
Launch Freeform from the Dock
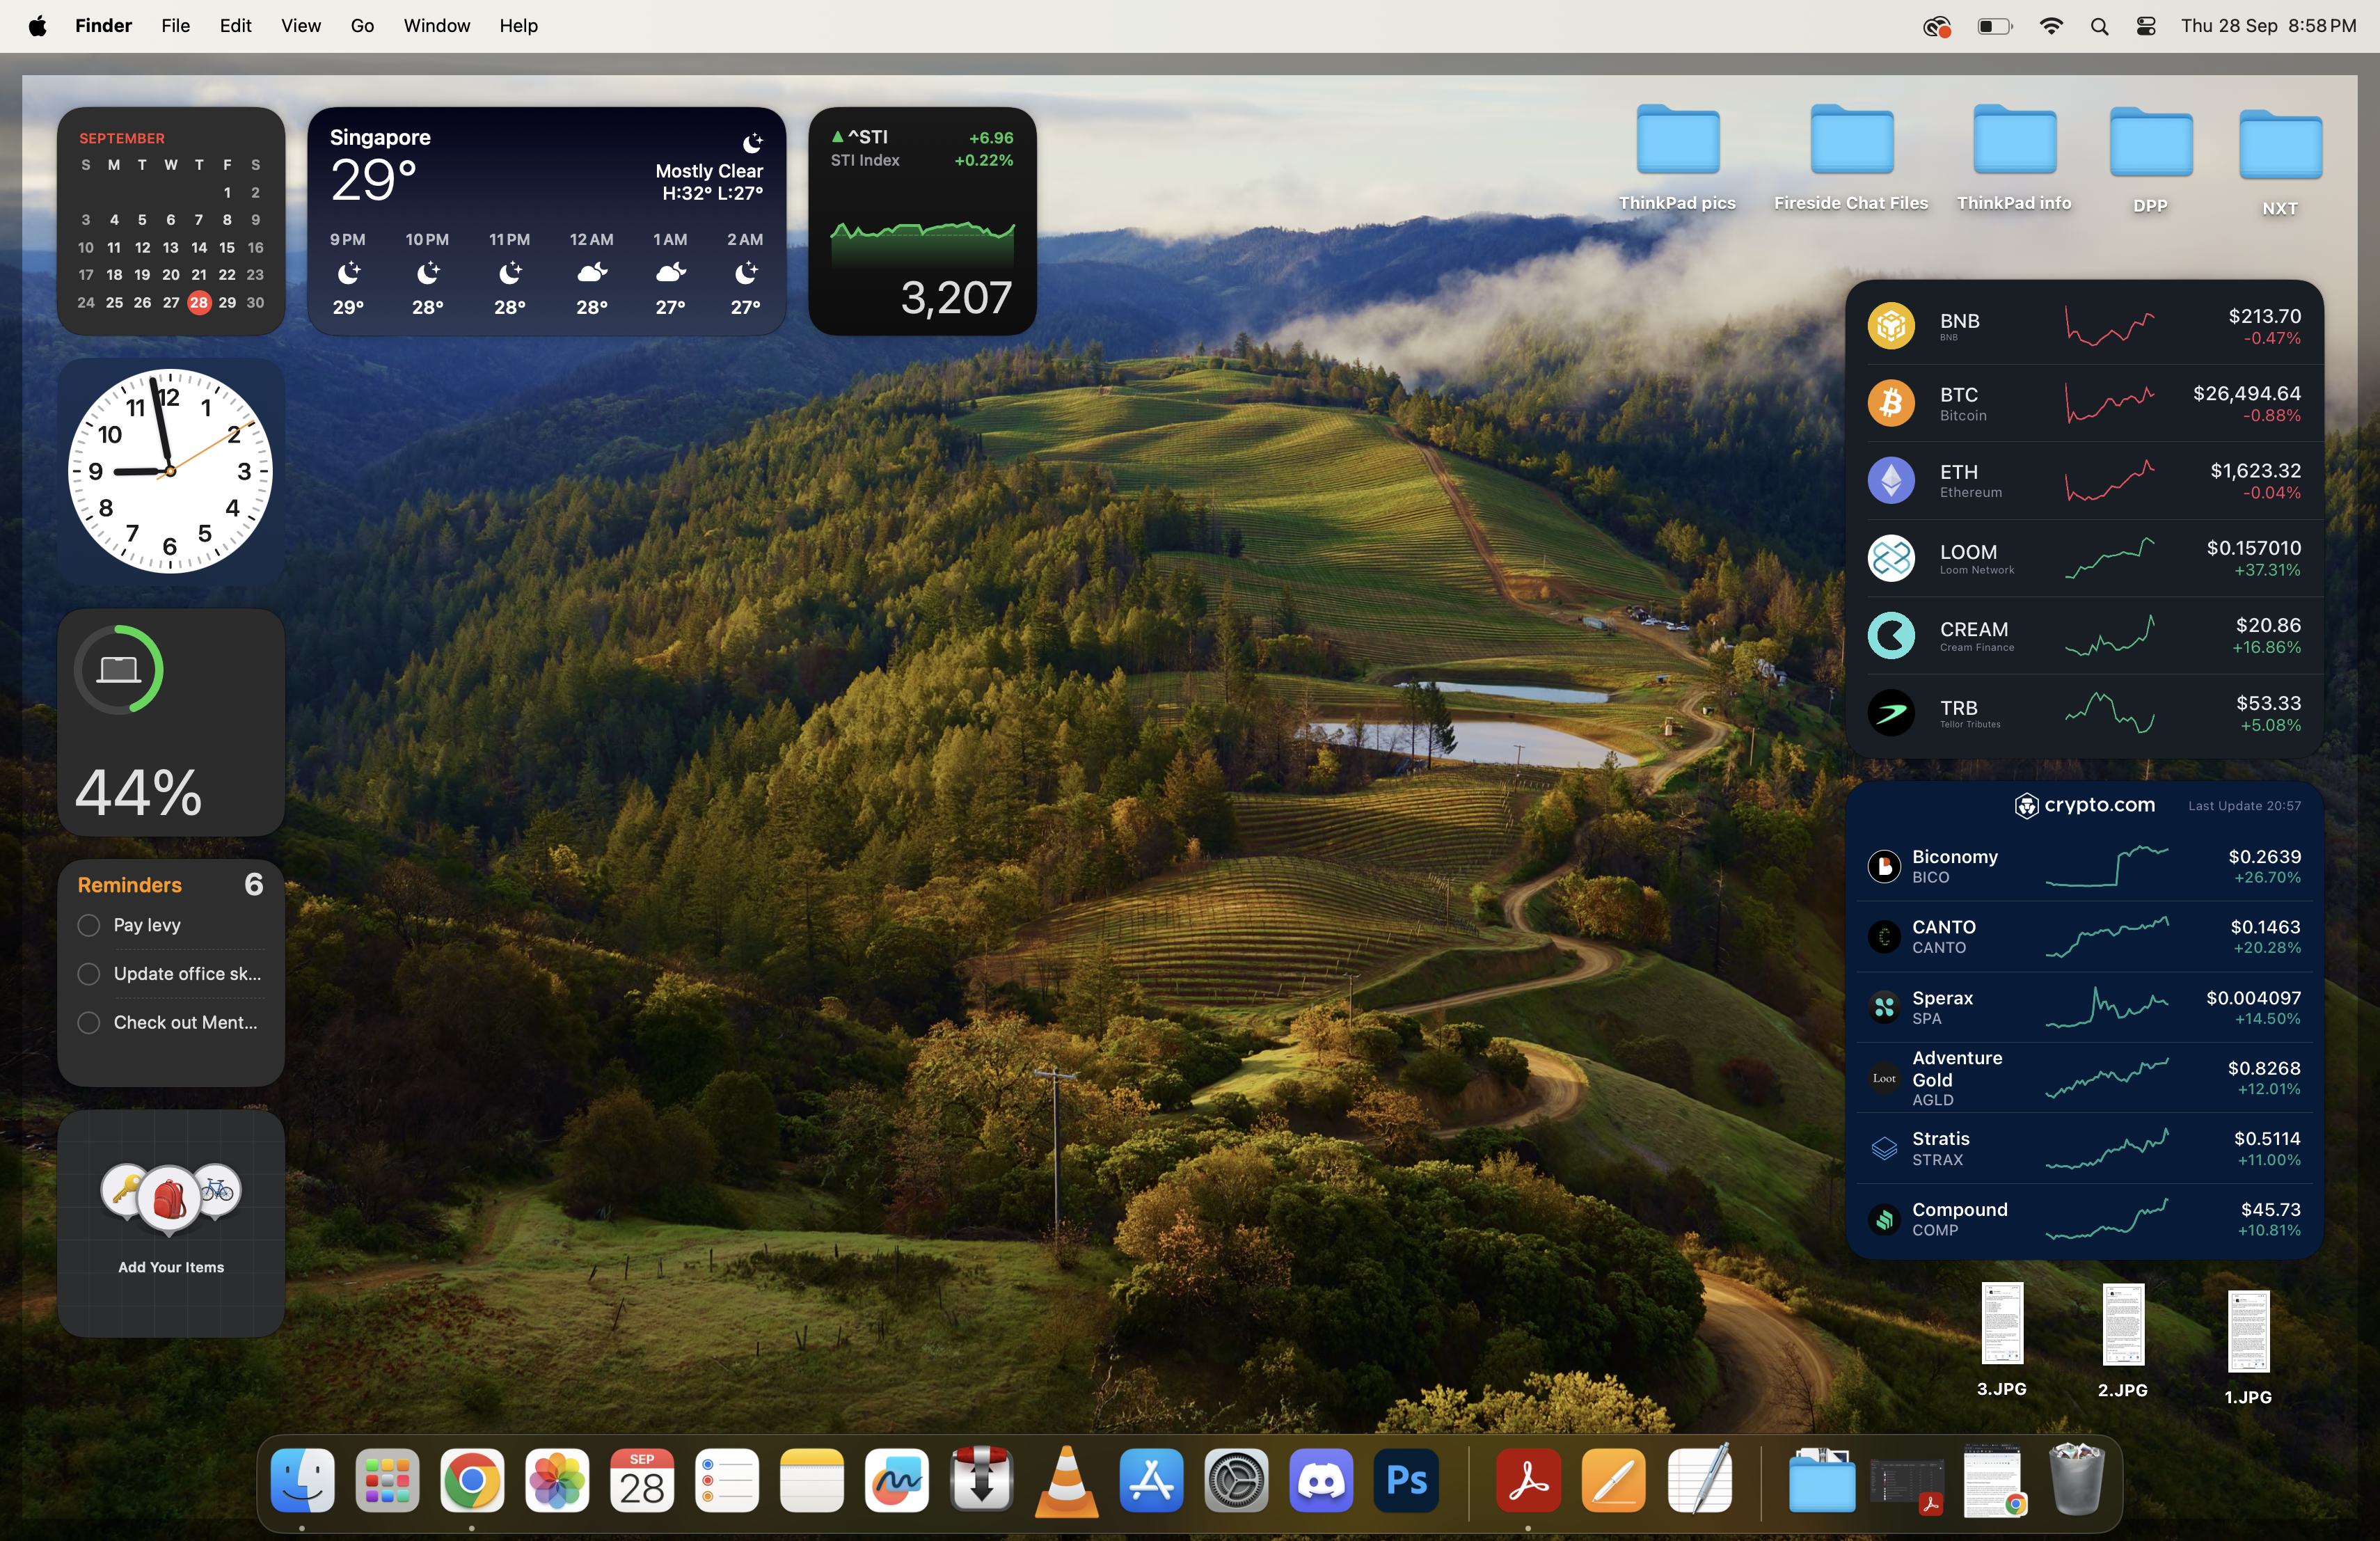pyautogui.click(x=897, y=1480)
